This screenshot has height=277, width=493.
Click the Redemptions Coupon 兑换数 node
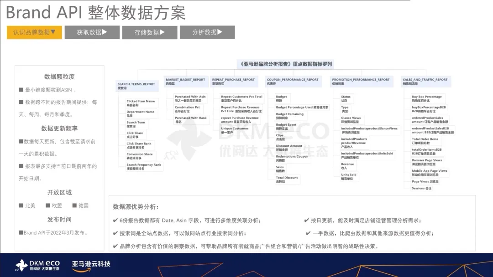pyautogui.click(x=292, y=159)
